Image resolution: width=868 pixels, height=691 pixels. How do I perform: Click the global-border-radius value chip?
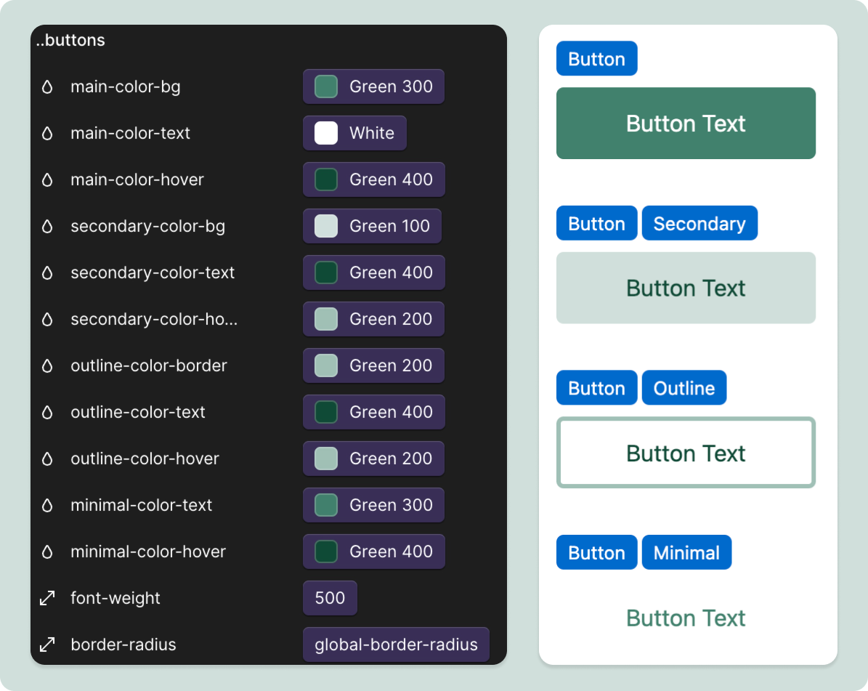tap(396, 644)
